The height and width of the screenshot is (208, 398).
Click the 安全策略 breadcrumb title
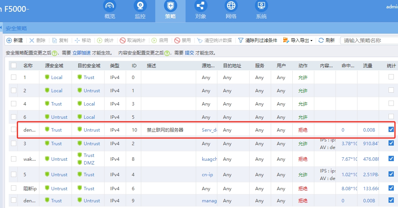pos(16,28)
